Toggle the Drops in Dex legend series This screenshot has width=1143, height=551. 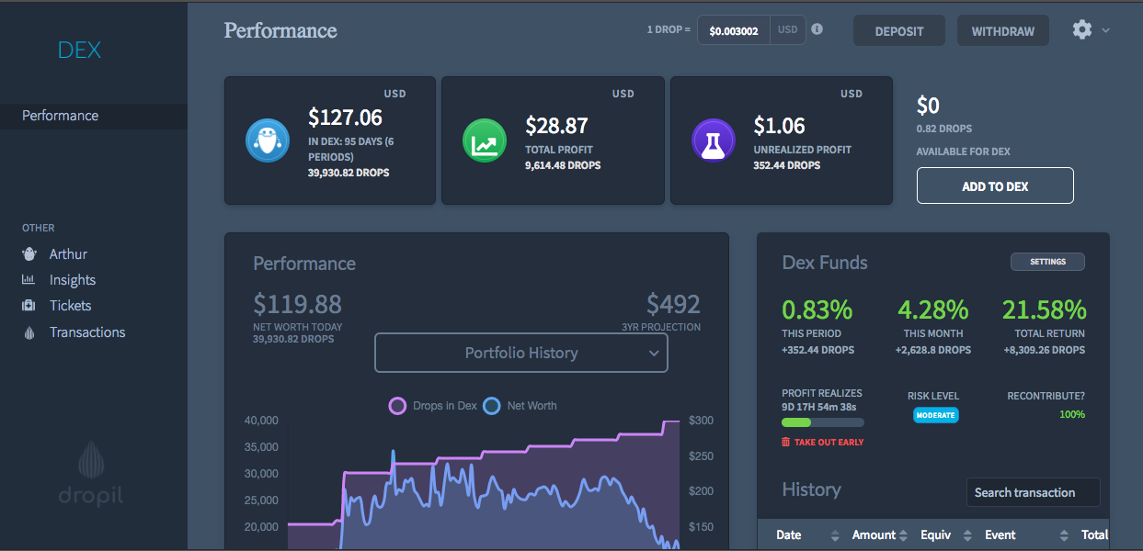[x=433, y=405]
